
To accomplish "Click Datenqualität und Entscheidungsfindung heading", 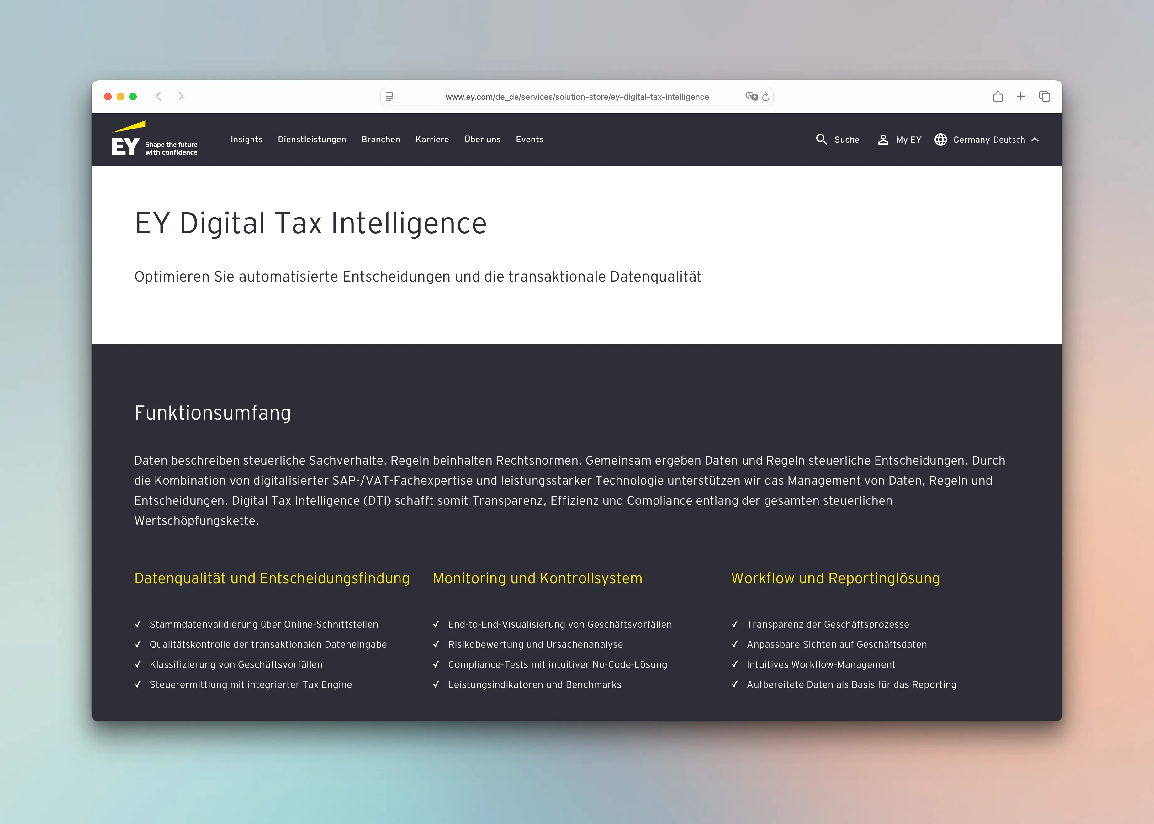I will coord(272,578).
